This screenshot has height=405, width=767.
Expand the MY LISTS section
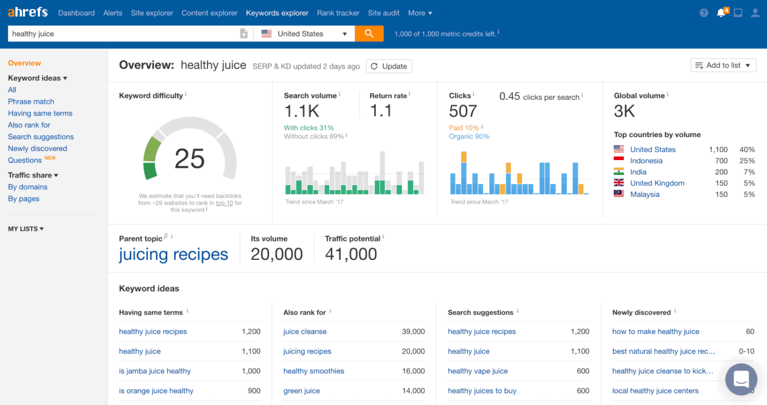[x=25, y=229]
